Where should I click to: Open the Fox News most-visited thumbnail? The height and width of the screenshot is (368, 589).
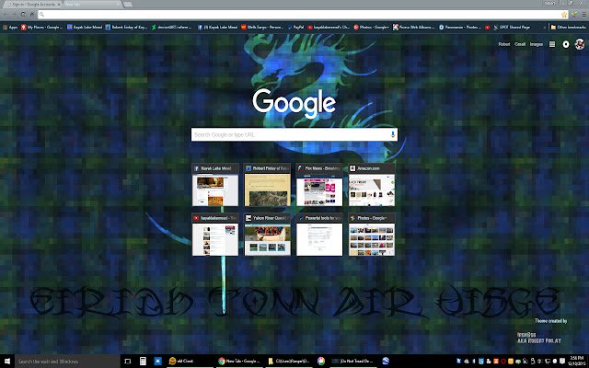pyautogui.click(x=319, y=185)
